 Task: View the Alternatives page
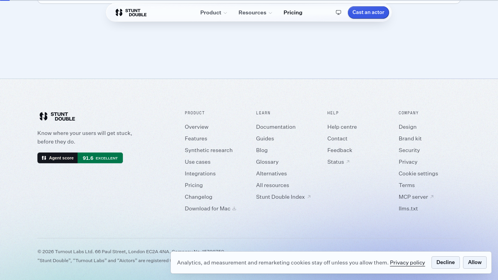pos(272,173)
